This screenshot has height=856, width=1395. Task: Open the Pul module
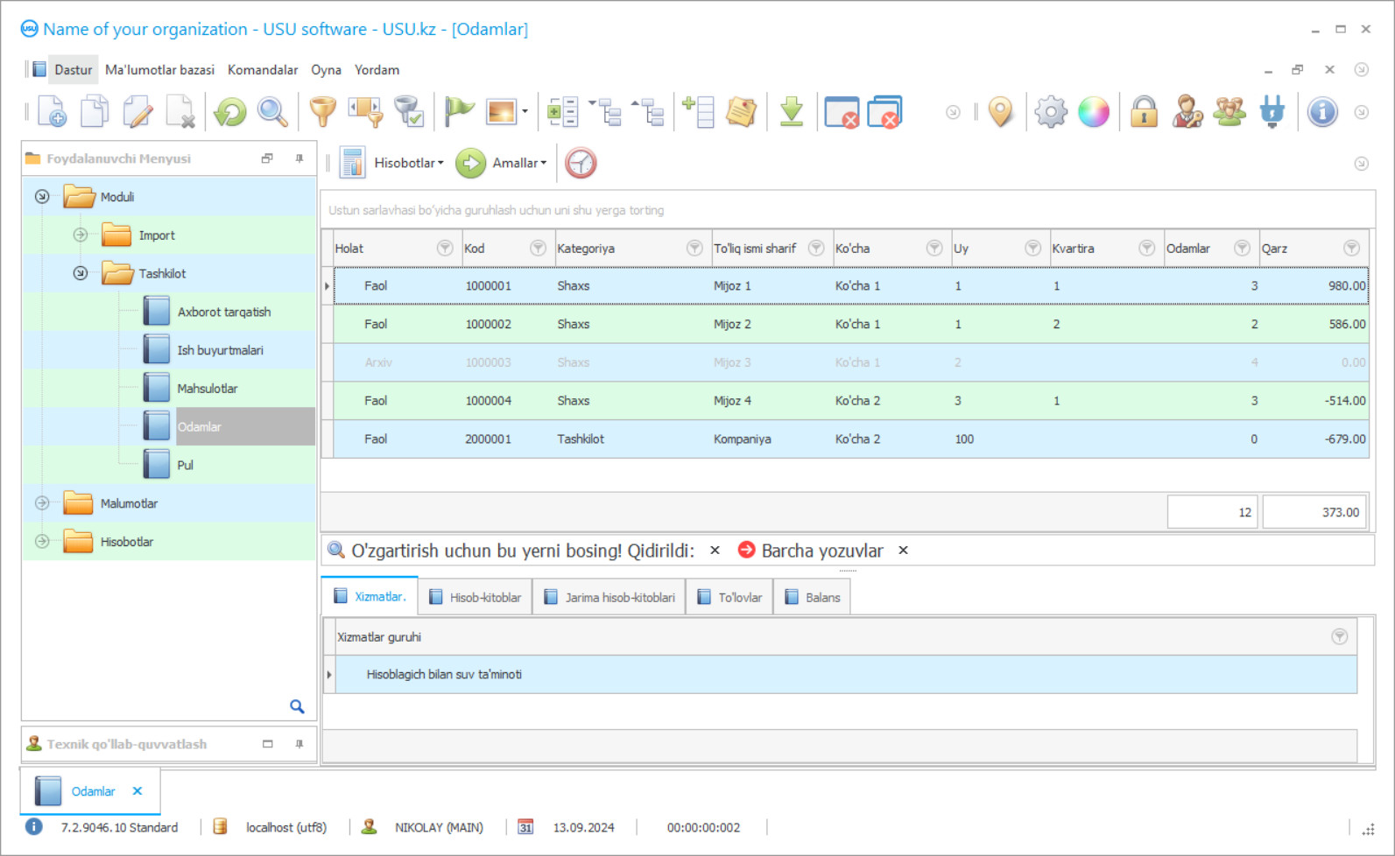185,465
